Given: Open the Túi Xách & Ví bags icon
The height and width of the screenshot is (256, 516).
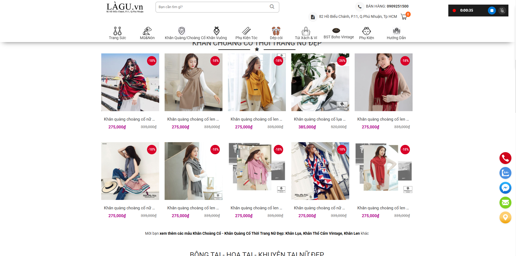Looking at the screenshot, I should tap(306, 31).
